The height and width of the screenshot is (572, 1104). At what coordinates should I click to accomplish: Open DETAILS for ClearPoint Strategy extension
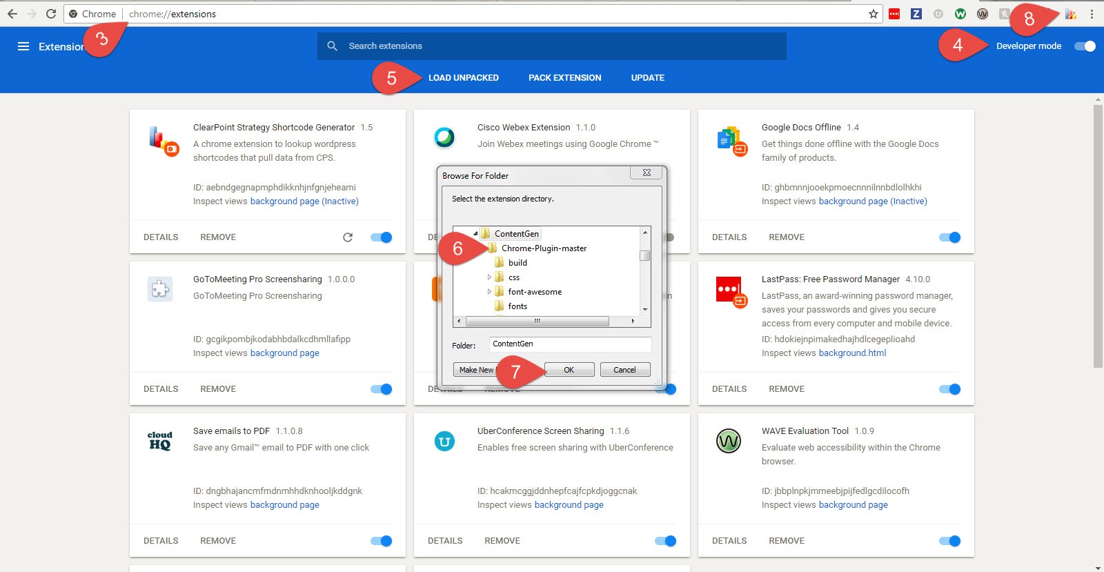click(x=161, y=237)
